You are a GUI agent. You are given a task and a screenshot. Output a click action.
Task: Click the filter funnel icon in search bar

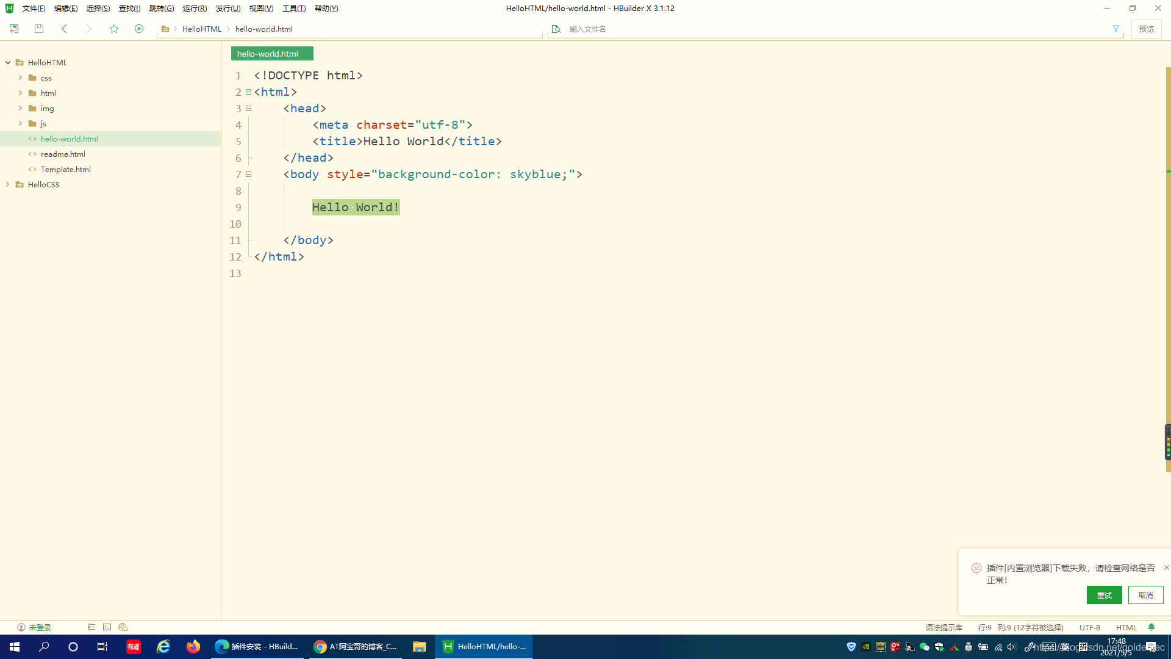[x=1116, y=29]
